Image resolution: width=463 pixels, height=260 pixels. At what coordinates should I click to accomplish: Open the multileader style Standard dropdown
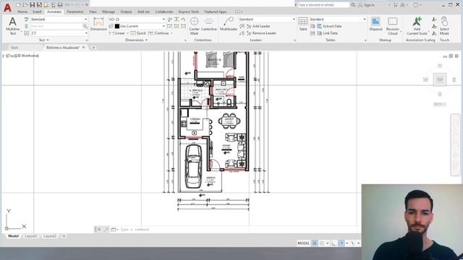pos(294,19)
